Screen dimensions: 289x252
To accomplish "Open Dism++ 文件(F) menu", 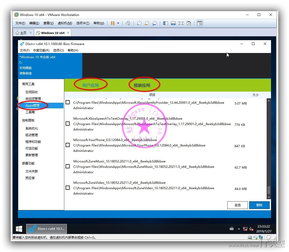I will [x=24, y=50].
